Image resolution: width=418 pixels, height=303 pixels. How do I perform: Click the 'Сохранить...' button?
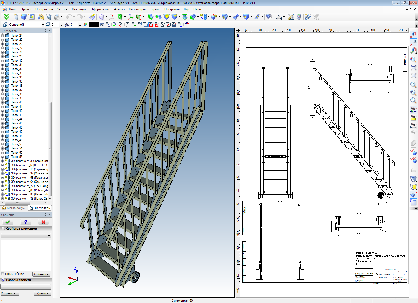(x=10, y=293)
